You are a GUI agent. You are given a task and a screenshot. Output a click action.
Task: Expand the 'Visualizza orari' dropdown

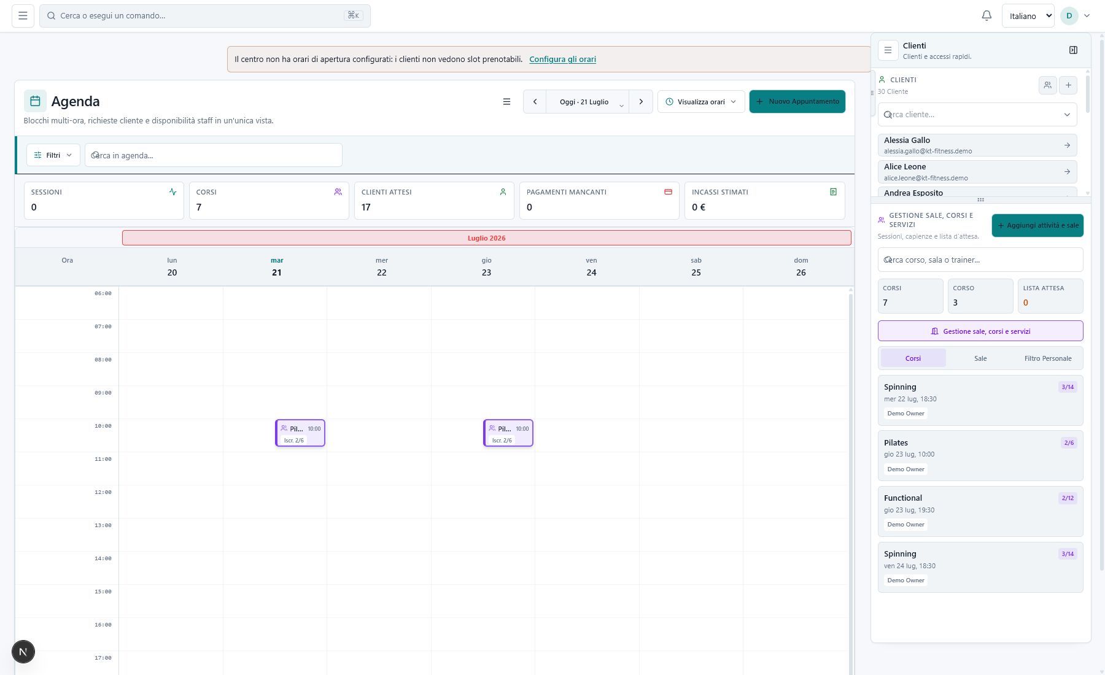coord(701,102)
